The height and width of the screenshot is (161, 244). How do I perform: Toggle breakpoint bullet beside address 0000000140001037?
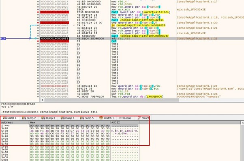[38, 20]
